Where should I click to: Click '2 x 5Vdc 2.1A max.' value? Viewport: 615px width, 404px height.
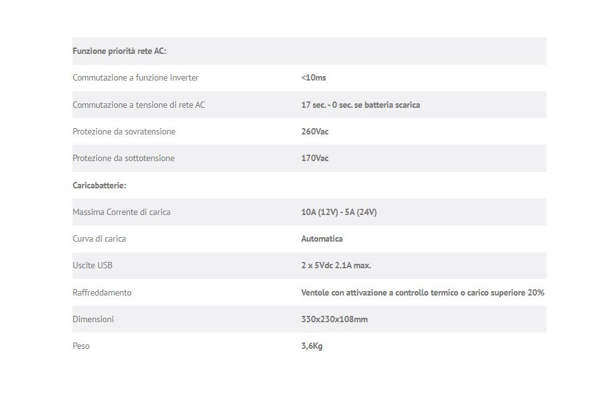point(336,265)
